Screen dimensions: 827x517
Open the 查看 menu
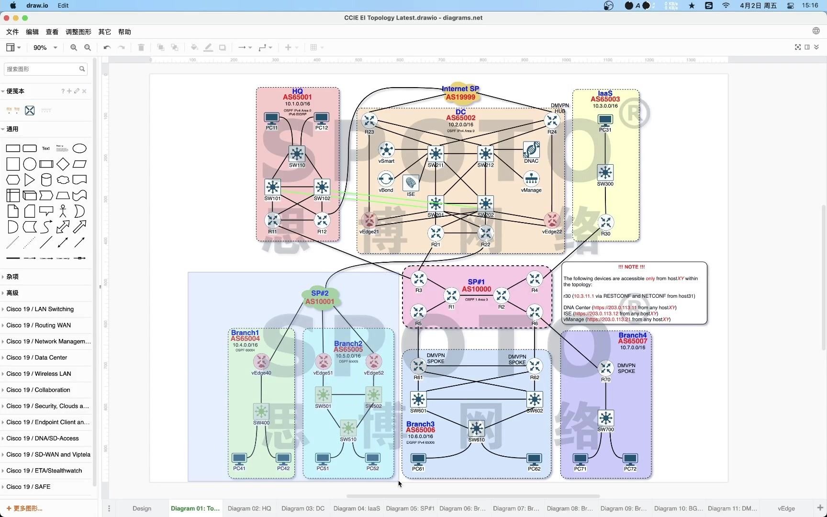52,32
